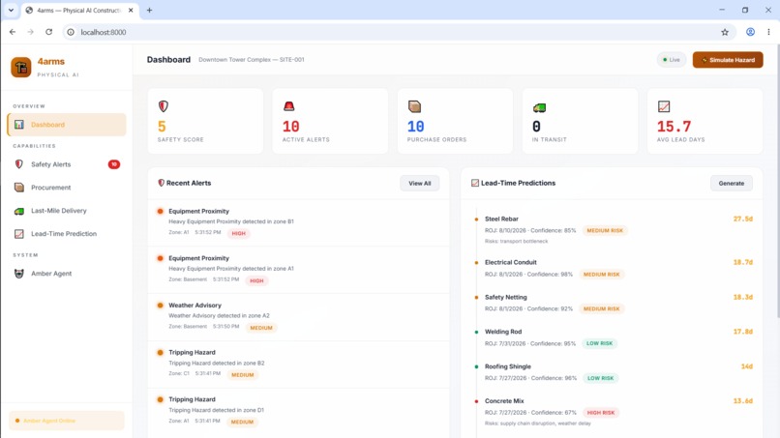Click the Simulate Hazard button
The height and width of the screenshot is (438, 780).
pos(728,60)
